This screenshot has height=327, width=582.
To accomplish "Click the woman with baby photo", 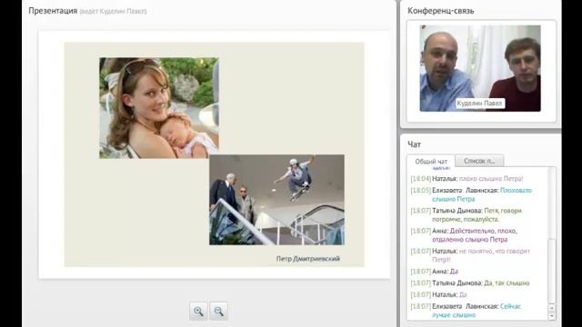I will (x=159, y=108).
